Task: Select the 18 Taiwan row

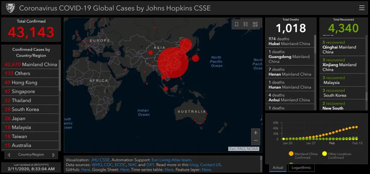Action: (x=30, y=137)
